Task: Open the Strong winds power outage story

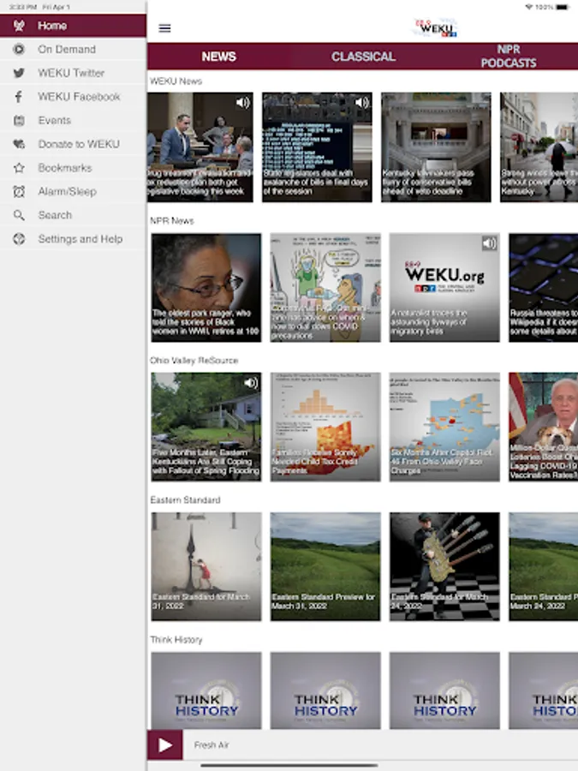Action: pyautogui.click(x=539, y=147)
